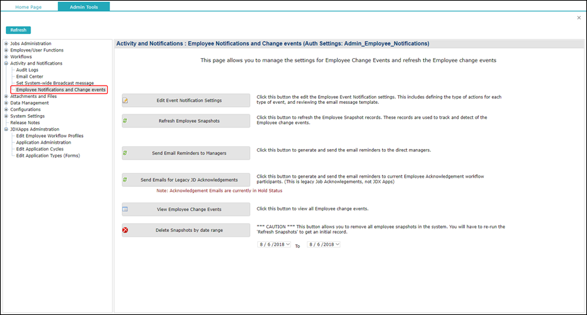Expand the System Settings tree node
The width and height of the screenshot is (587, 315).
click(7, 116)
